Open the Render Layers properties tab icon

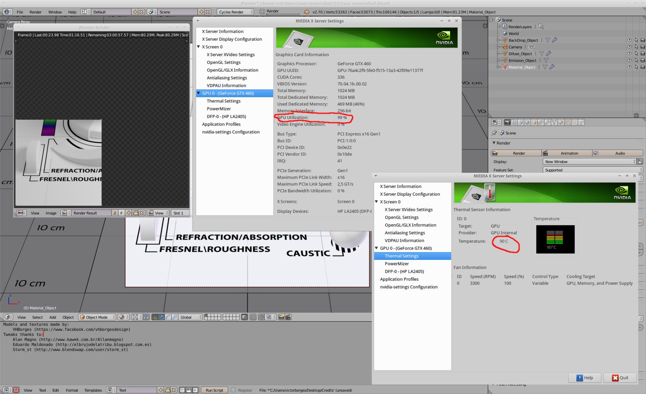coord(514,122)
